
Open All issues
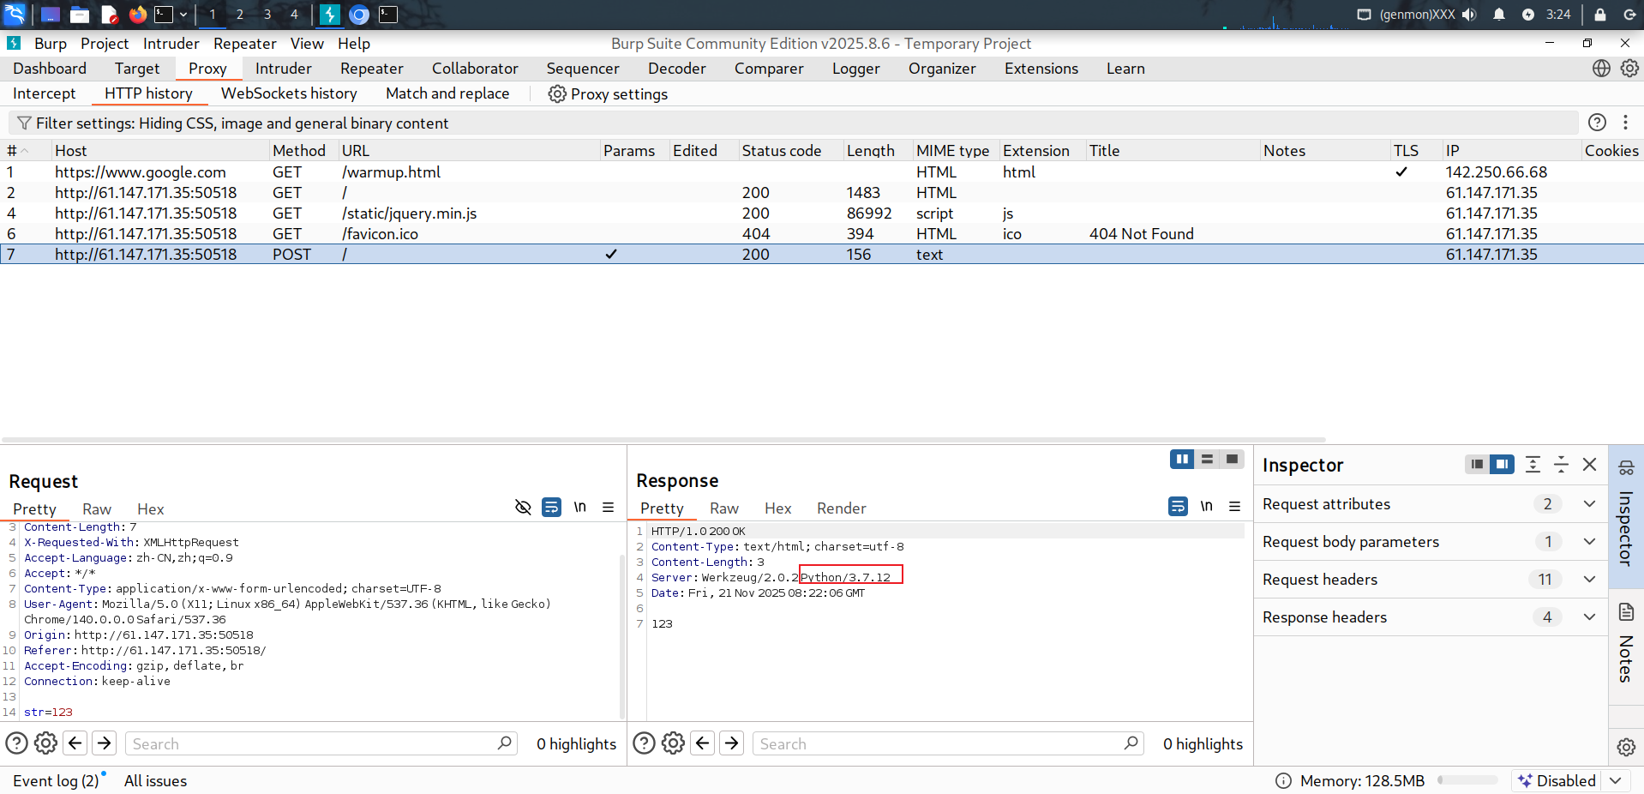tap(155, 781)
